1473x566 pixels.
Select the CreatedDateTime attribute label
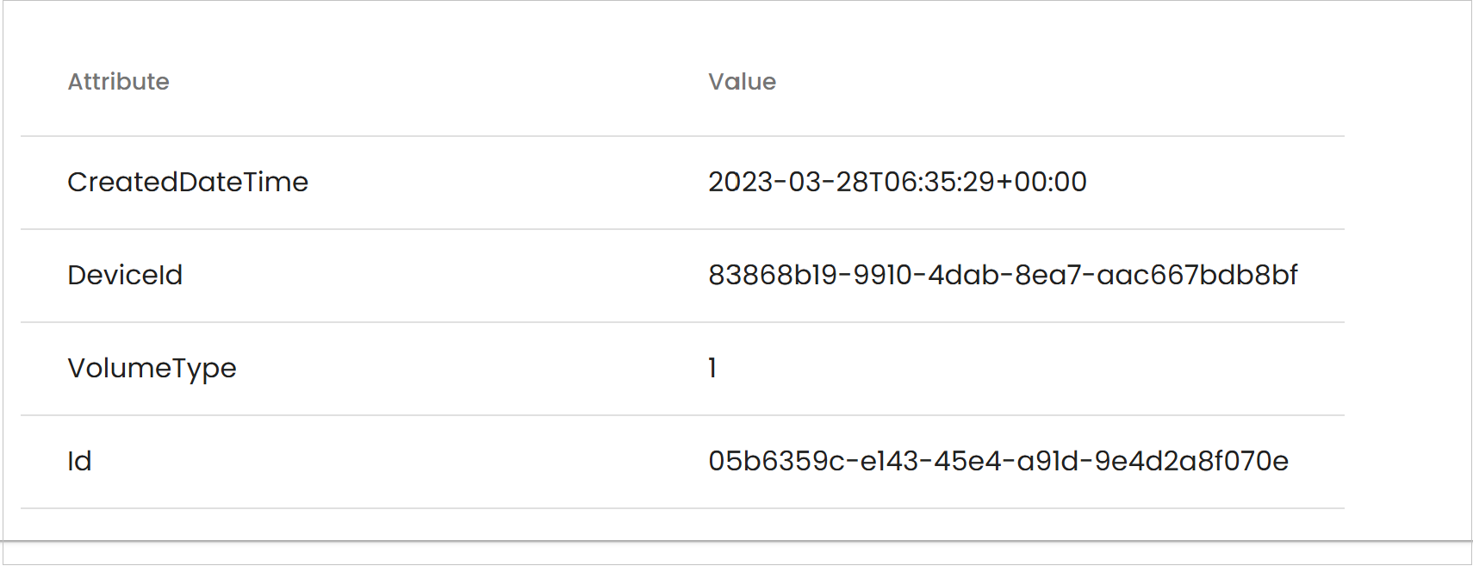[188, 182]
